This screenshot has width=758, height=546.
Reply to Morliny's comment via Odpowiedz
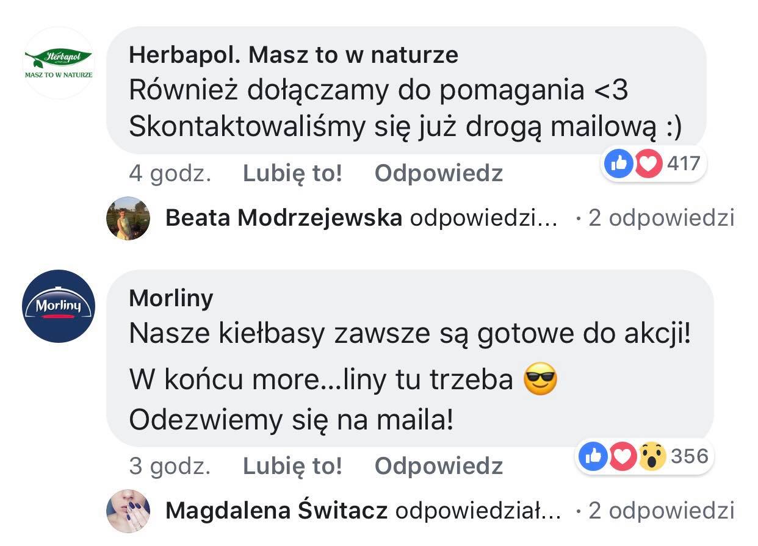pyautogui.click(x=438, y=466)
